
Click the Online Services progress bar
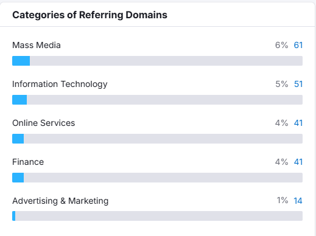coord(157,139)
